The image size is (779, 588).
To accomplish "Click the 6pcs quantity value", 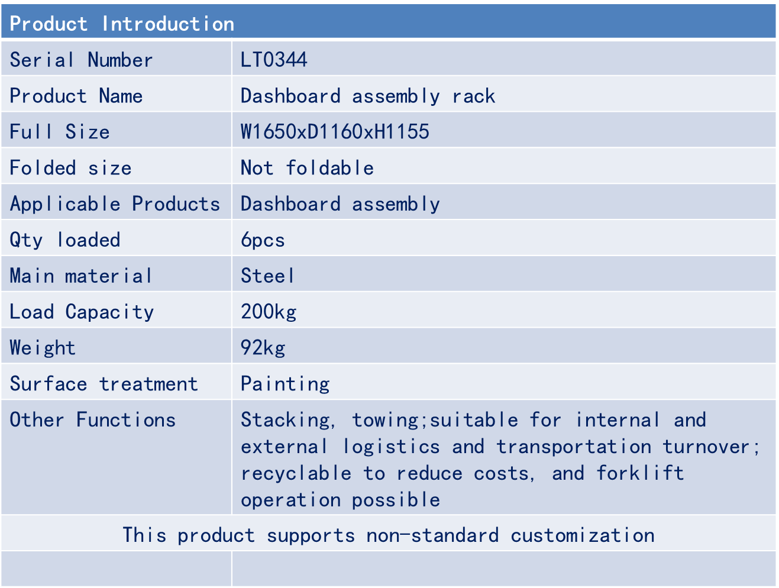I will click(x=263, y=240).
